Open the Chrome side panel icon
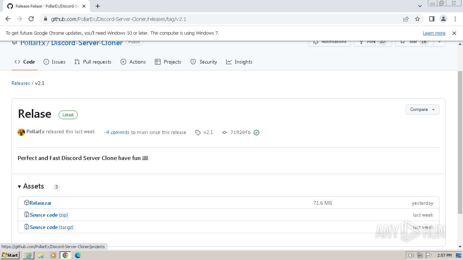The width and height of the screenshot is (463, 260). point(432,19)
